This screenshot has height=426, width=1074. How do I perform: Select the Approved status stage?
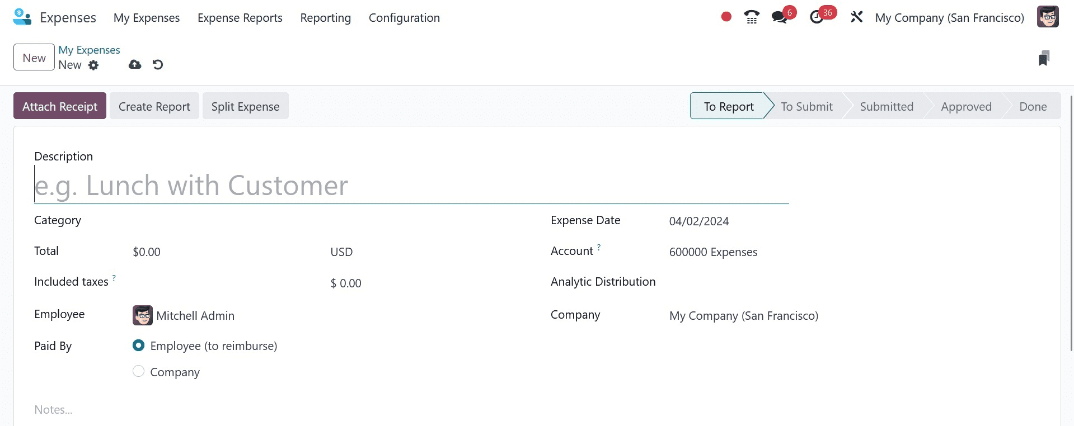(966, 106)
